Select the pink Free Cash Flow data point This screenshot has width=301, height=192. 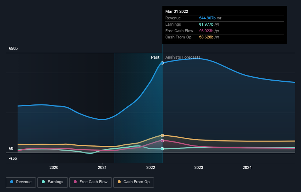(x=162, y=141)
